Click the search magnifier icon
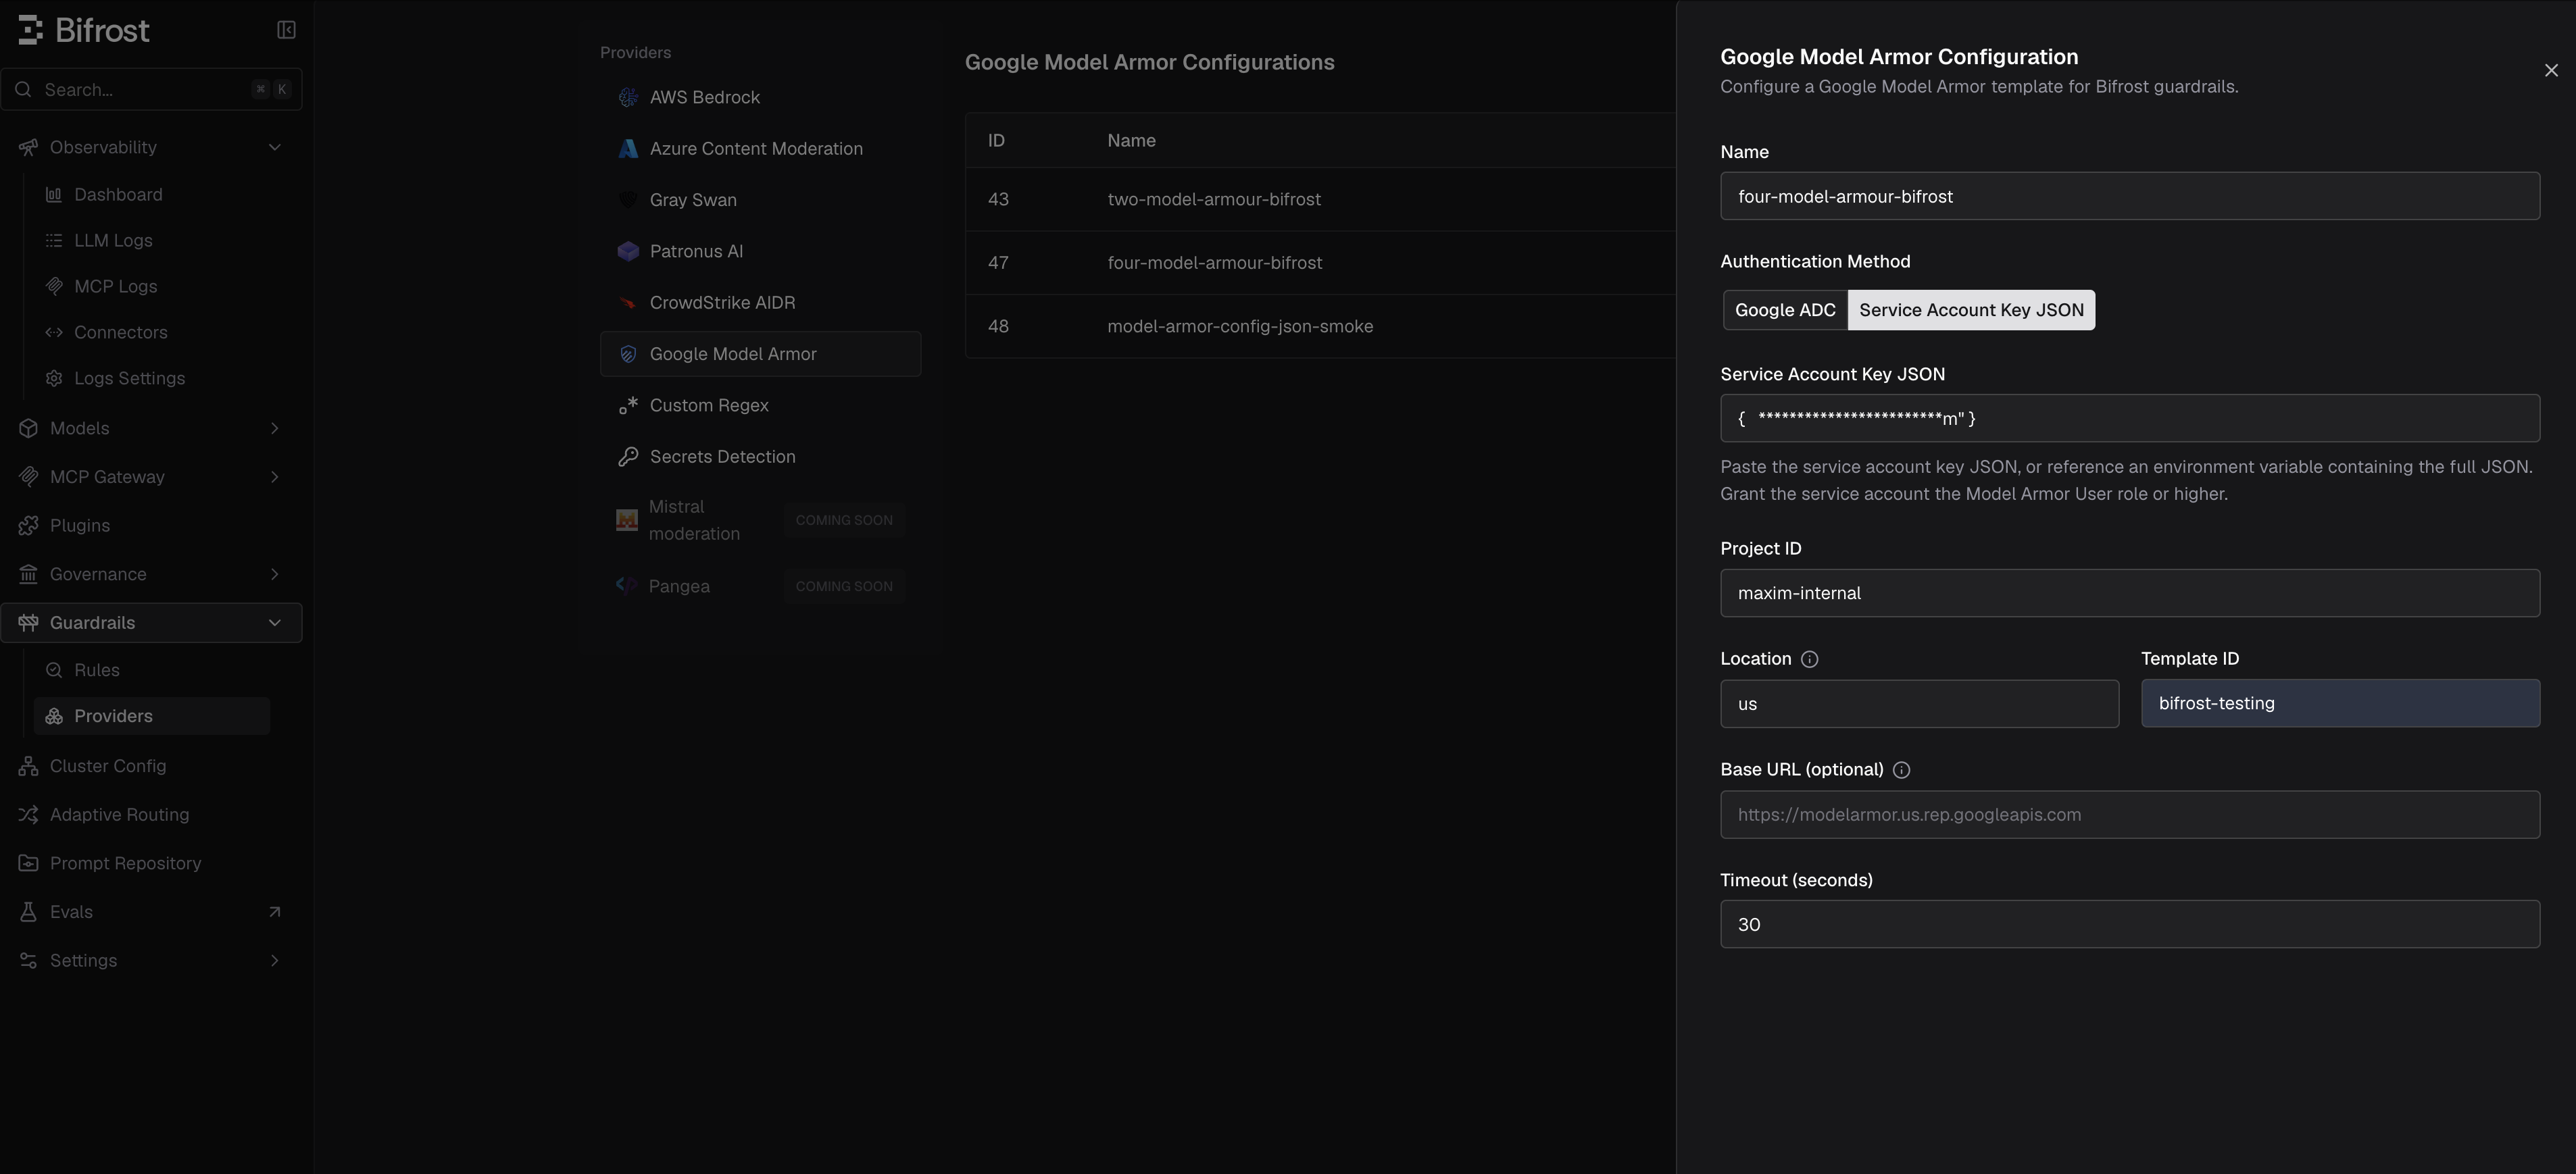2576x1174 pixels. coord(24,89)
